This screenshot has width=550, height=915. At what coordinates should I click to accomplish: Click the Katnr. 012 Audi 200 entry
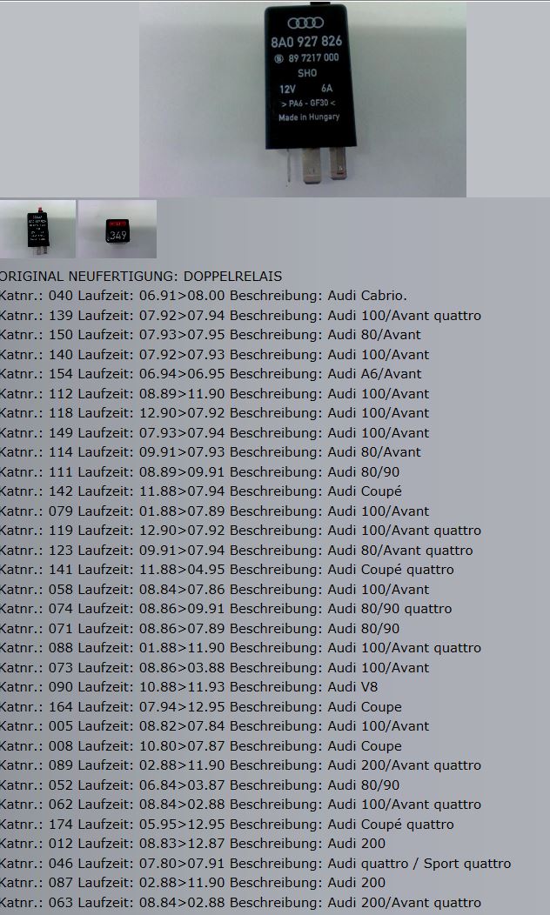tap(192, 844)
